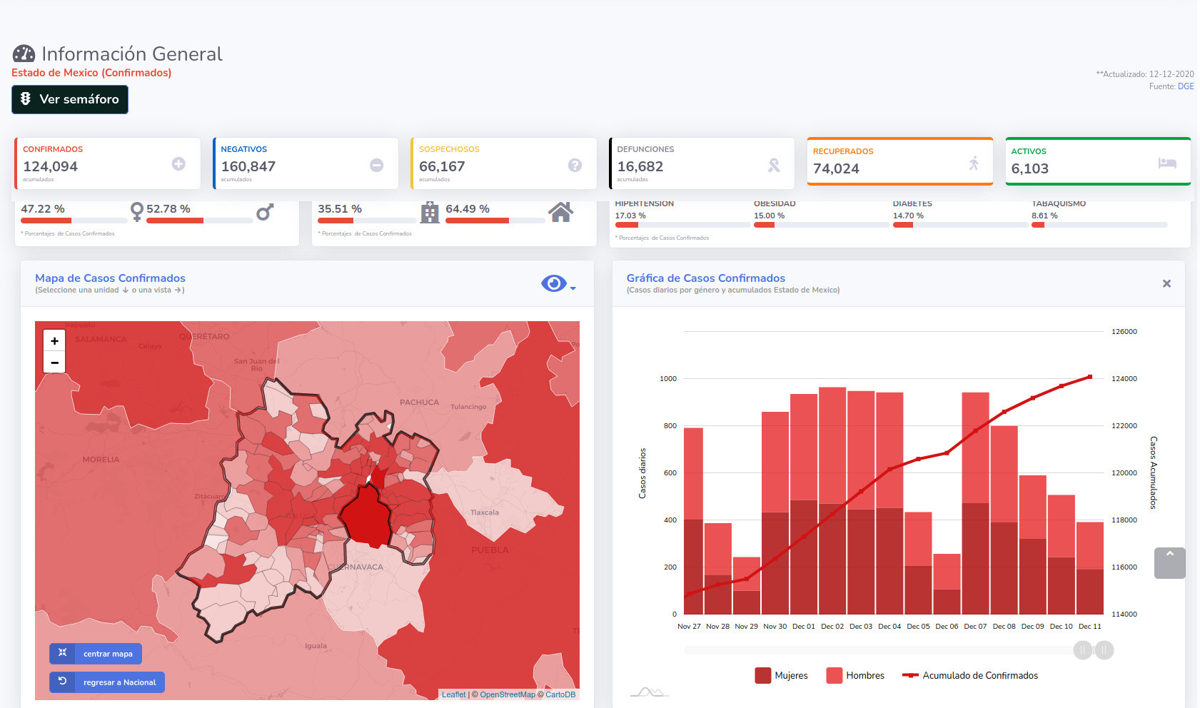Click the 47.22 % women percentage bar
1200x708 pixels.
(x=74, y=221)
